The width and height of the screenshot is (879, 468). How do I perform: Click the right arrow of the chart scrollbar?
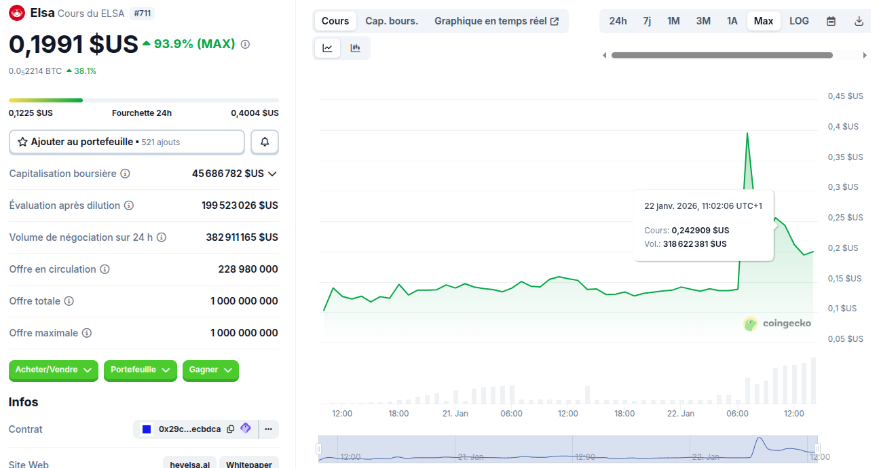point(865,56)
